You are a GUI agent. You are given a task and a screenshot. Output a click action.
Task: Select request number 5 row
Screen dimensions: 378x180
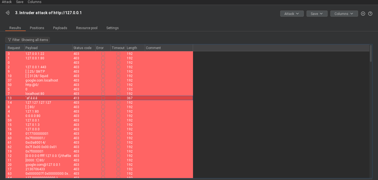[99, 89]
